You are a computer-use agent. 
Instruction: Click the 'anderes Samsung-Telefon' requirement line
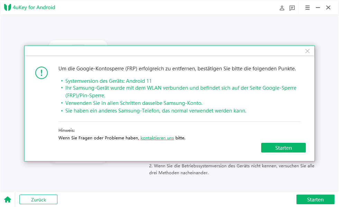click(156, 111)
